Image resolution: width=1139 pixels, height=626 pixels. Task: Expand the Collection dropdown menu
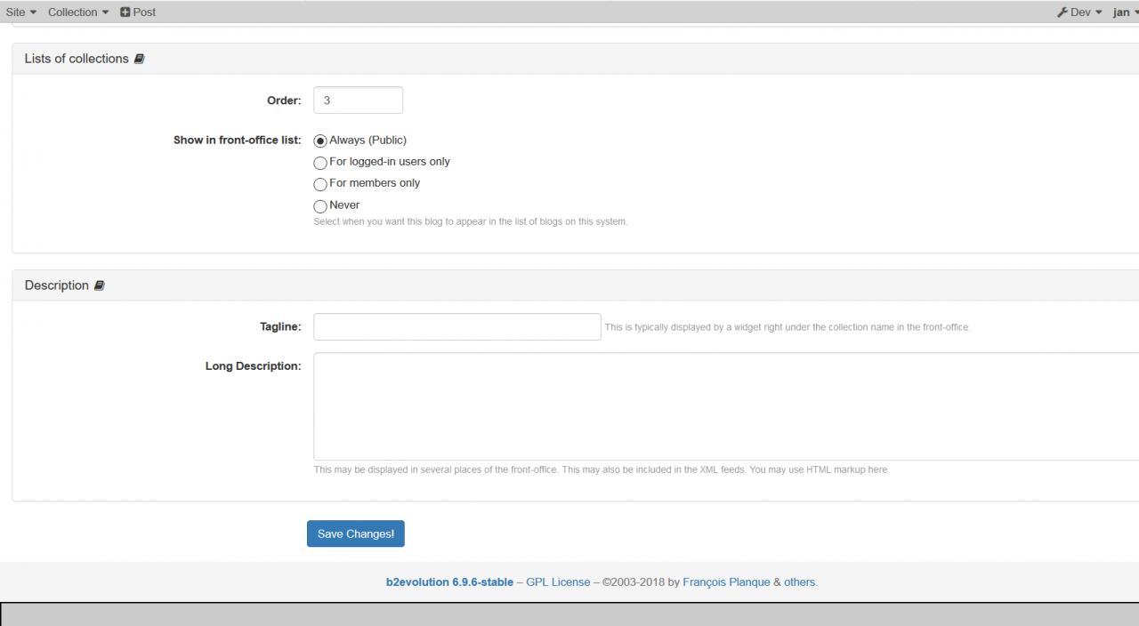[78, 12]
